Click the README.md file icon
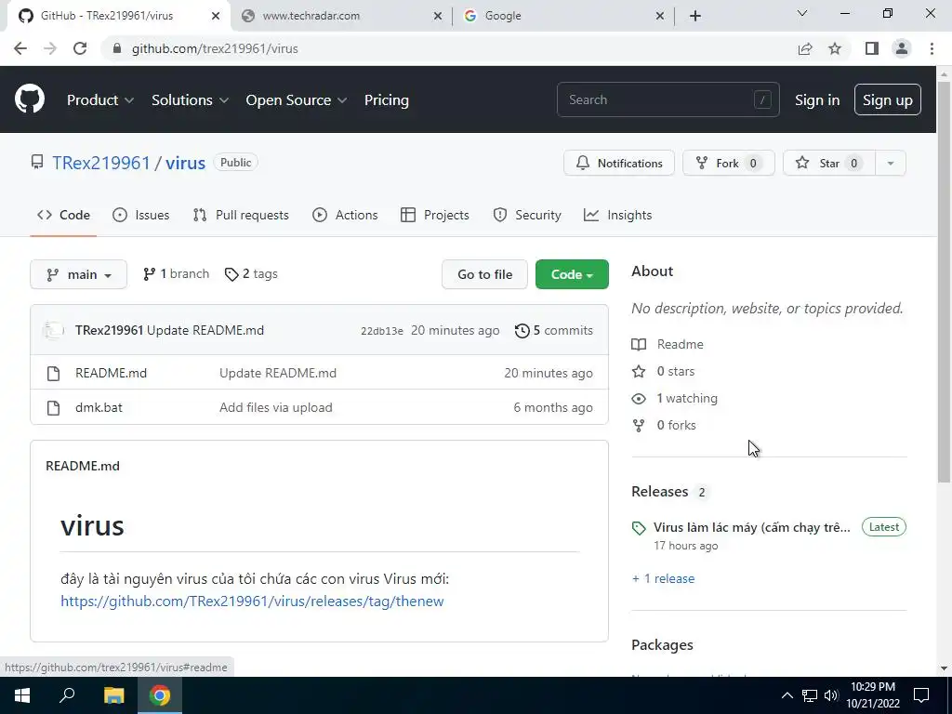Image resolution: width=952 pixels, height=714 pixels. point(53,374)
